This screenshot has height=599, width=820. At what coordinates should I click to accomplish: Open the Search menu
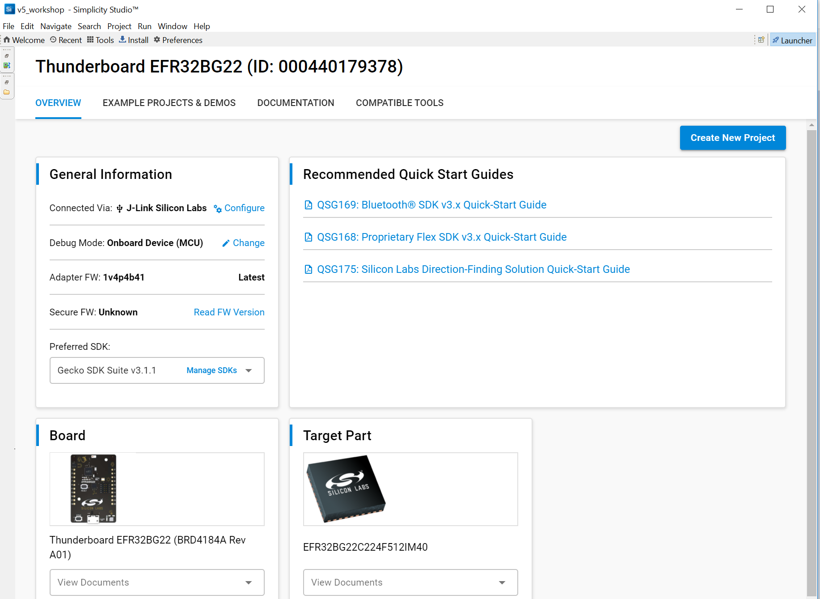tap(89, 26)
